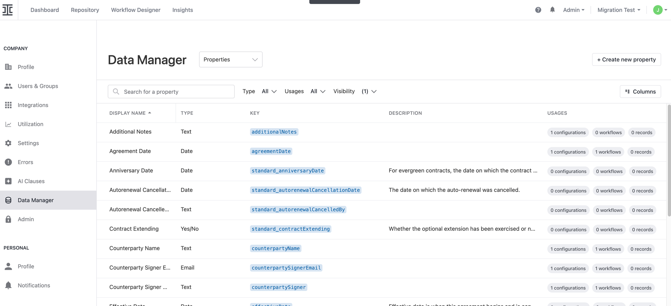
Task: Open the Admin menu in top bar
Action: [574, 10]
